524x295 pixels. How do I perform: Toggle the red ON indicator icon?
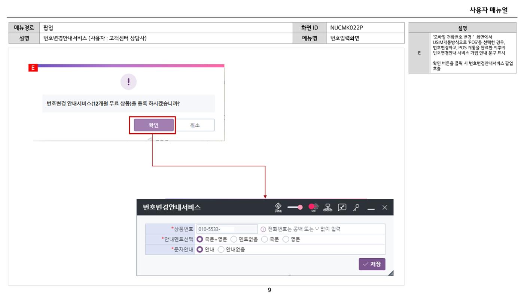point(313,207)
